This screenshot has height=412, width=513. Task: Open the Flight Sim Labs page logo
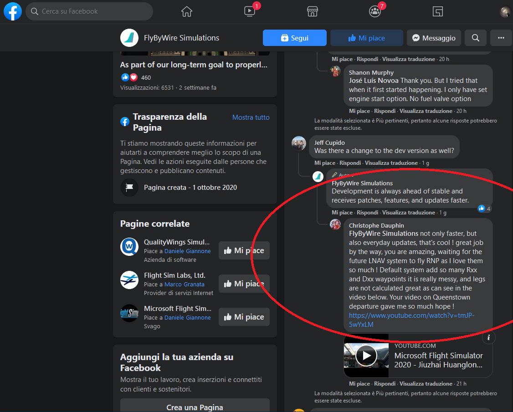[129, 280]
